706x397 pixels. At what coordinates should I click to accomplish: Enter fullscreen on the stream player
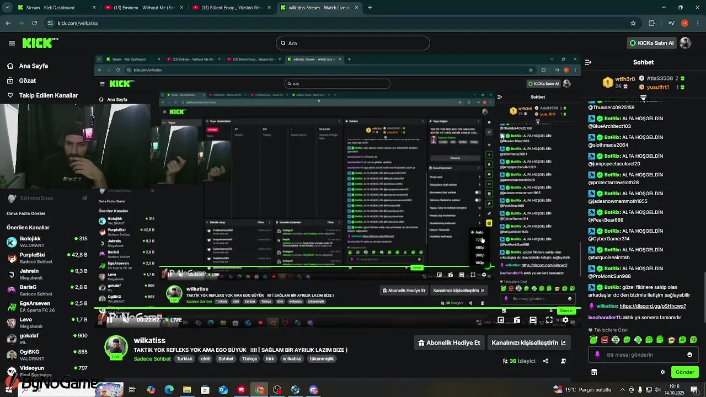[x=549, y=320]
